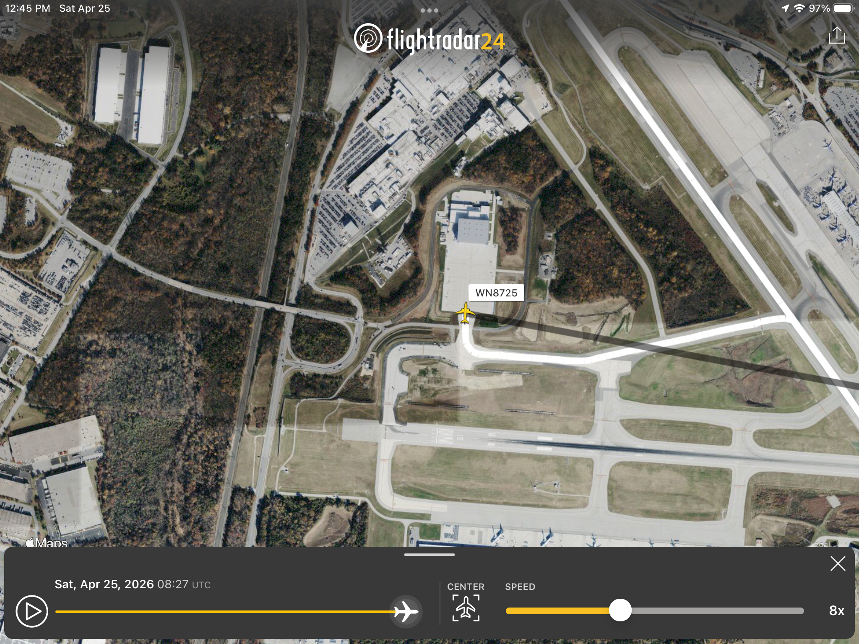Tap the airplane marker on playback timeline
This screenshot has width=859, height=644.
point(406,611)
